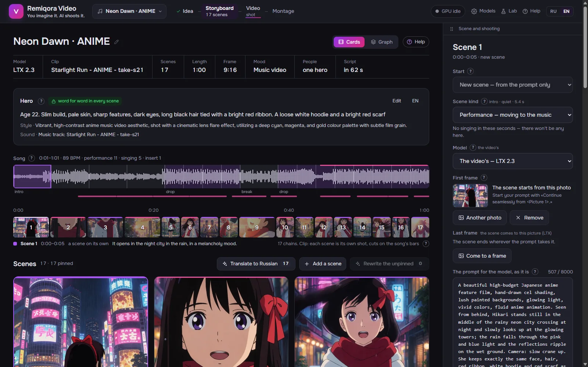Click the First frame photo thumbnail
Viewport: 588px width, 367px height.
click(470, 196)
